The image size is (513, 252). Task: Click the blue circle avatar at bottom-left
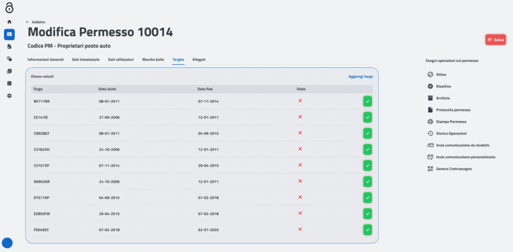click(8, 243)
